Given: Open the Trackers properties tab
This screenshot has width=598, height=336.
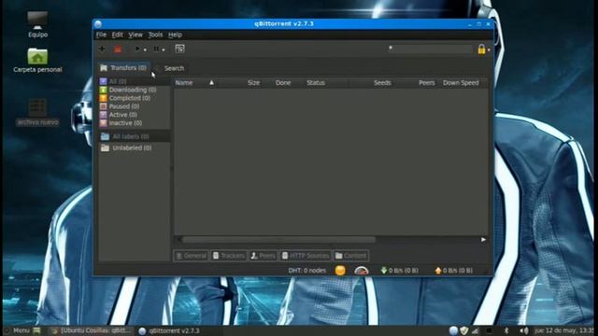Looking at the screenshot, I should pos(228,256).
